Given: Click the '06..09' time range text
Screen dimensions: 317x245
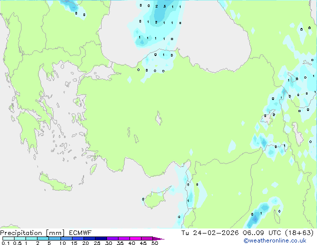Looking at the screenshot, I should pos(253,233).
